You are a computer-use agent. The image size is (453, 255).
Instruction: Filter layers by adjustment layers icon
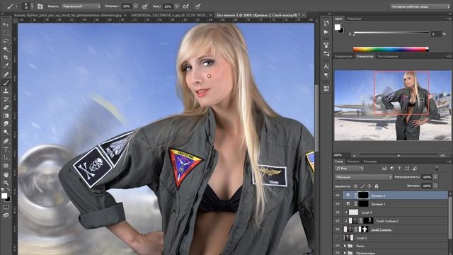pos(391,168)
